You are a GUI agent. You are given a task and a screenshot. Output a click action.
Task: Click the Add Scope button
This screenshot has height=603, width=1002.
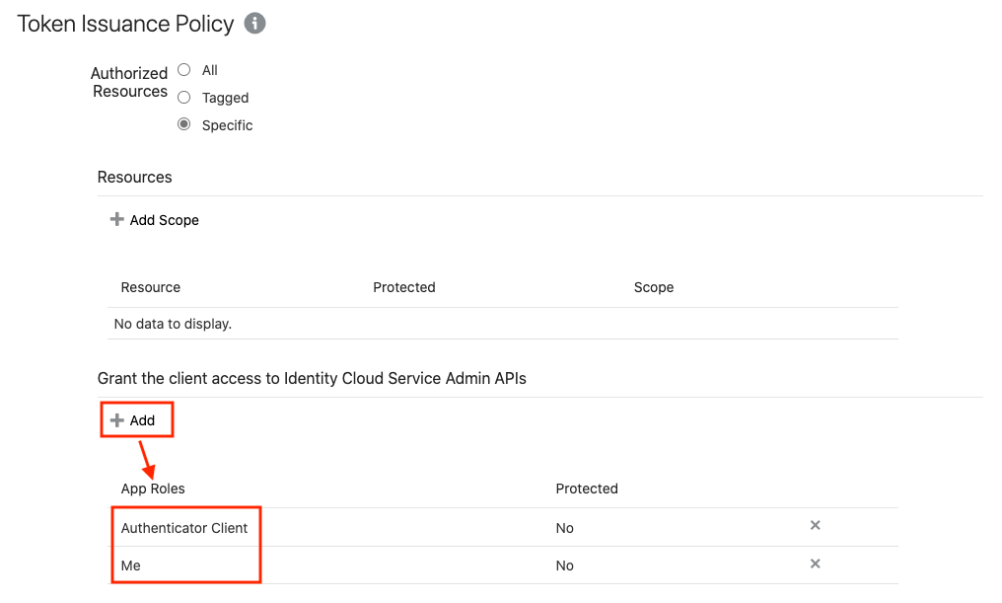pos(155,220)
